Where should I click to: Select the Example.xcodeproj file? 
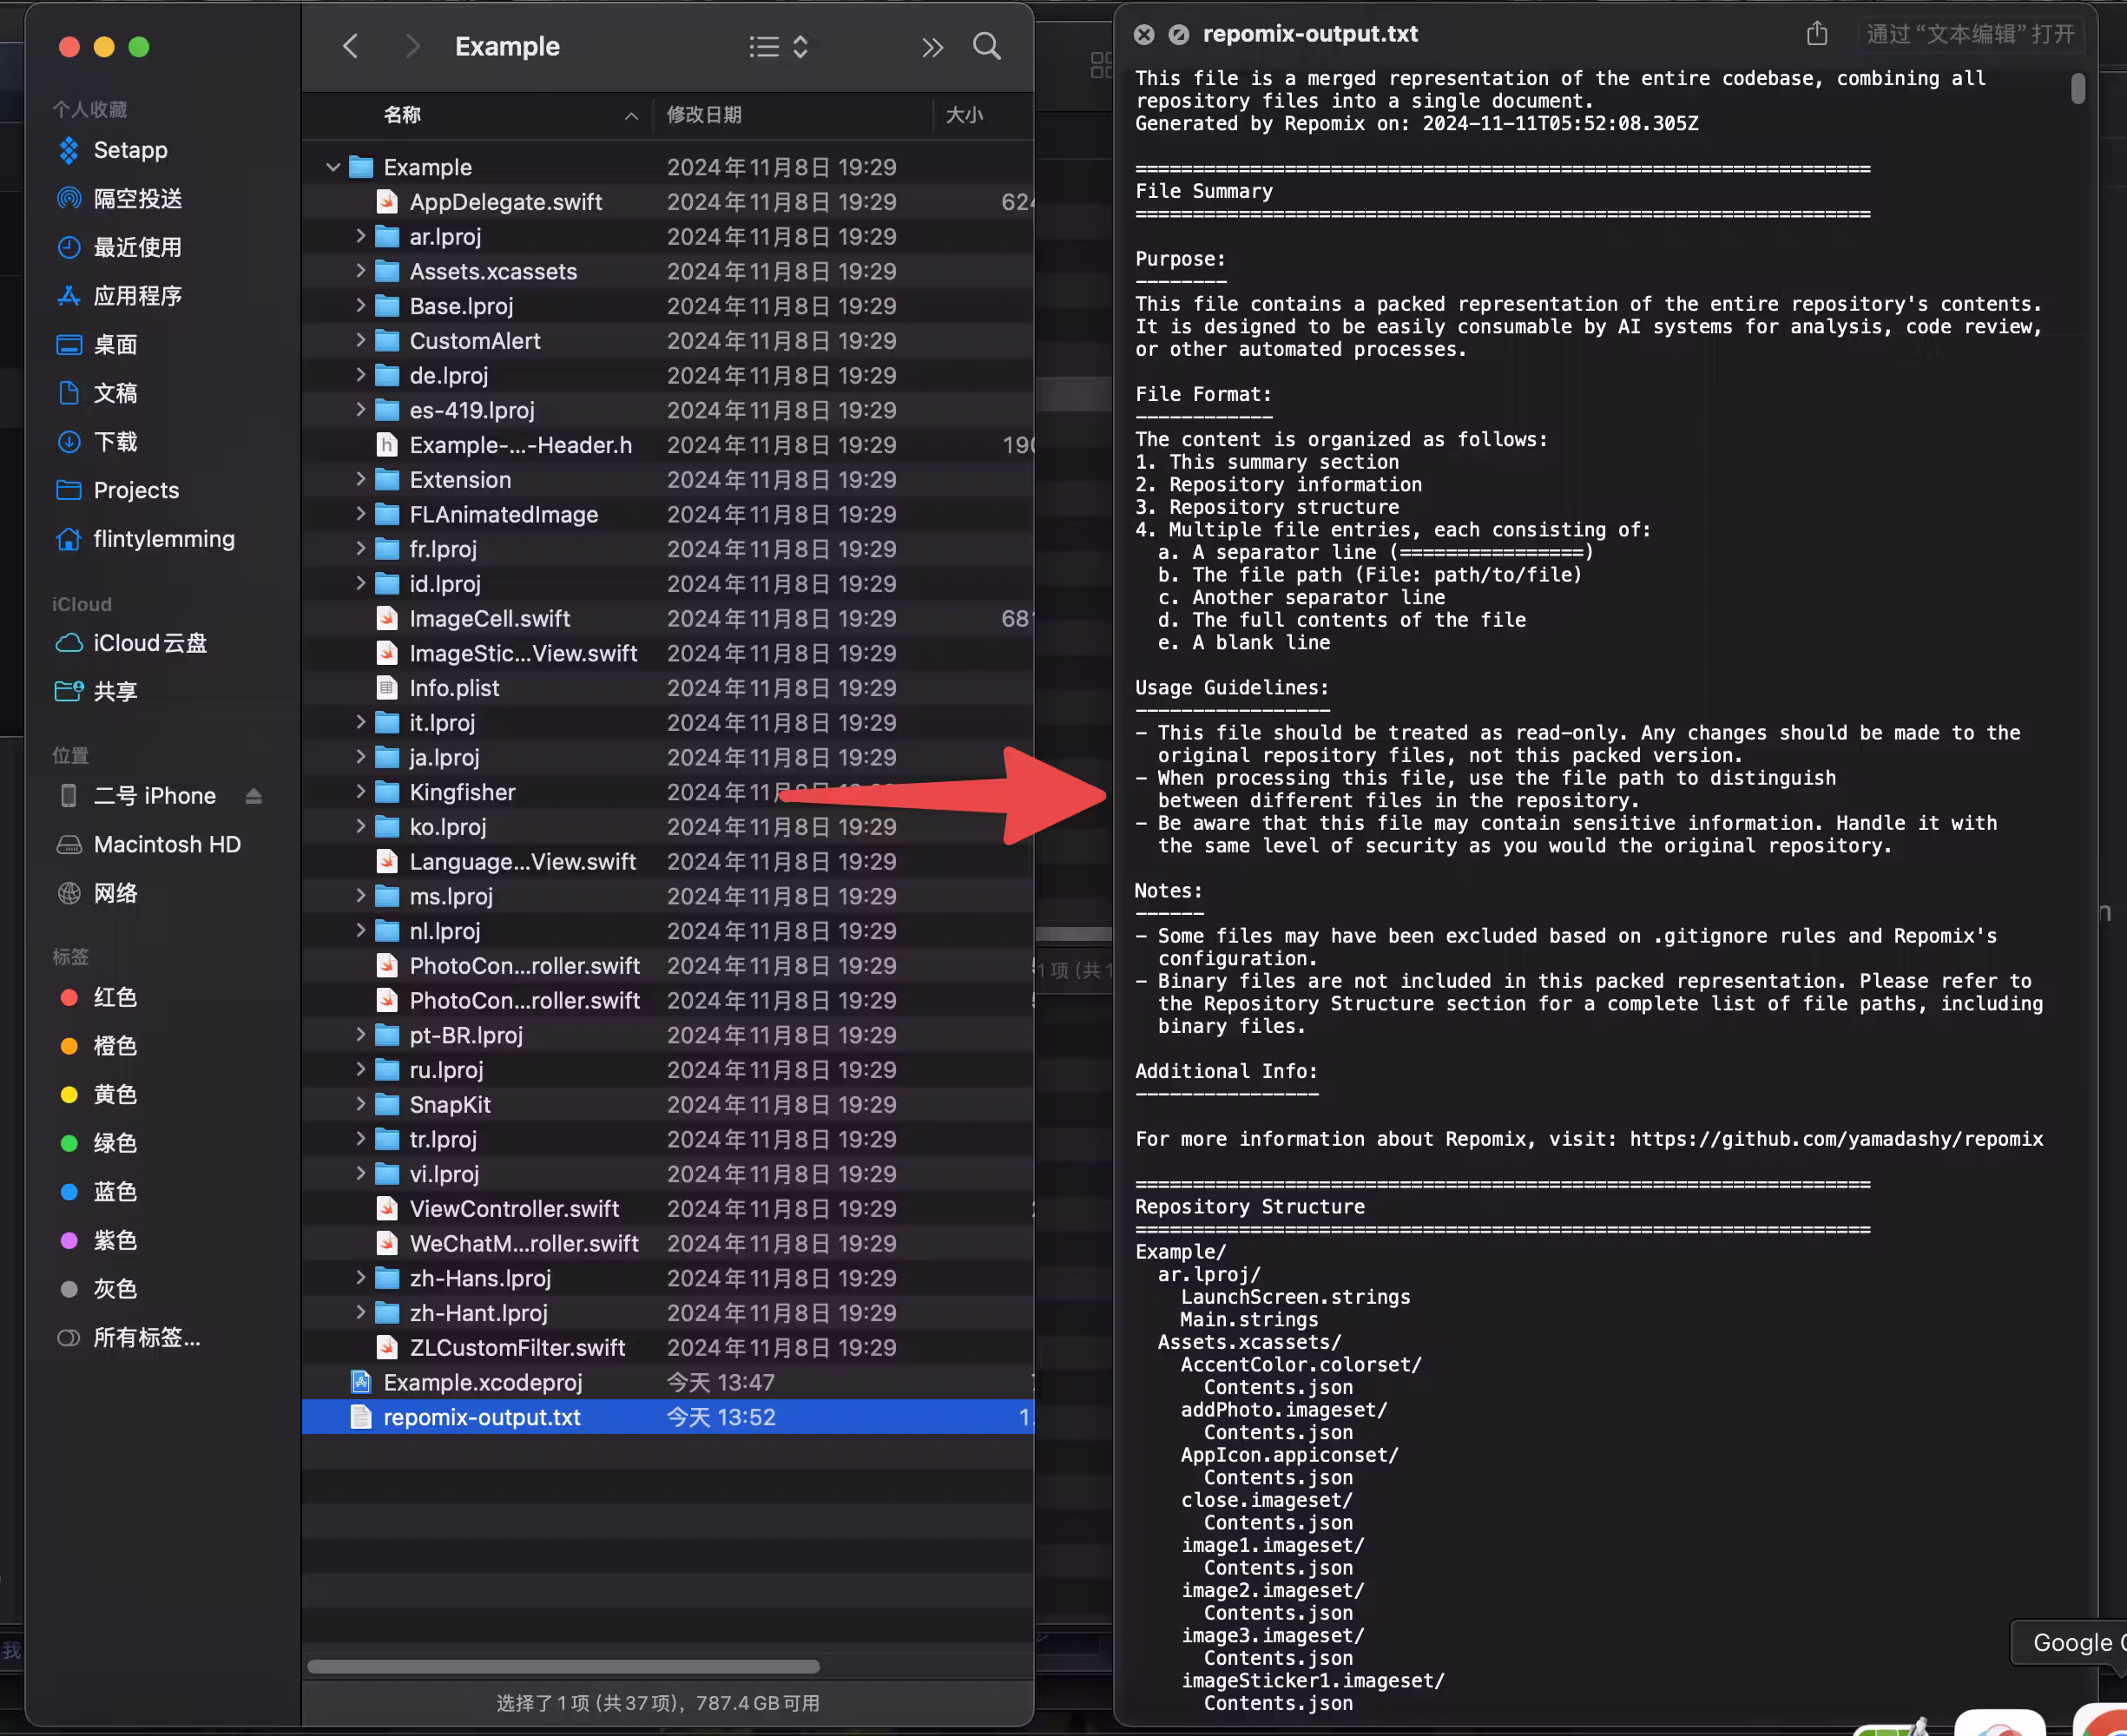pos(482,1382)
